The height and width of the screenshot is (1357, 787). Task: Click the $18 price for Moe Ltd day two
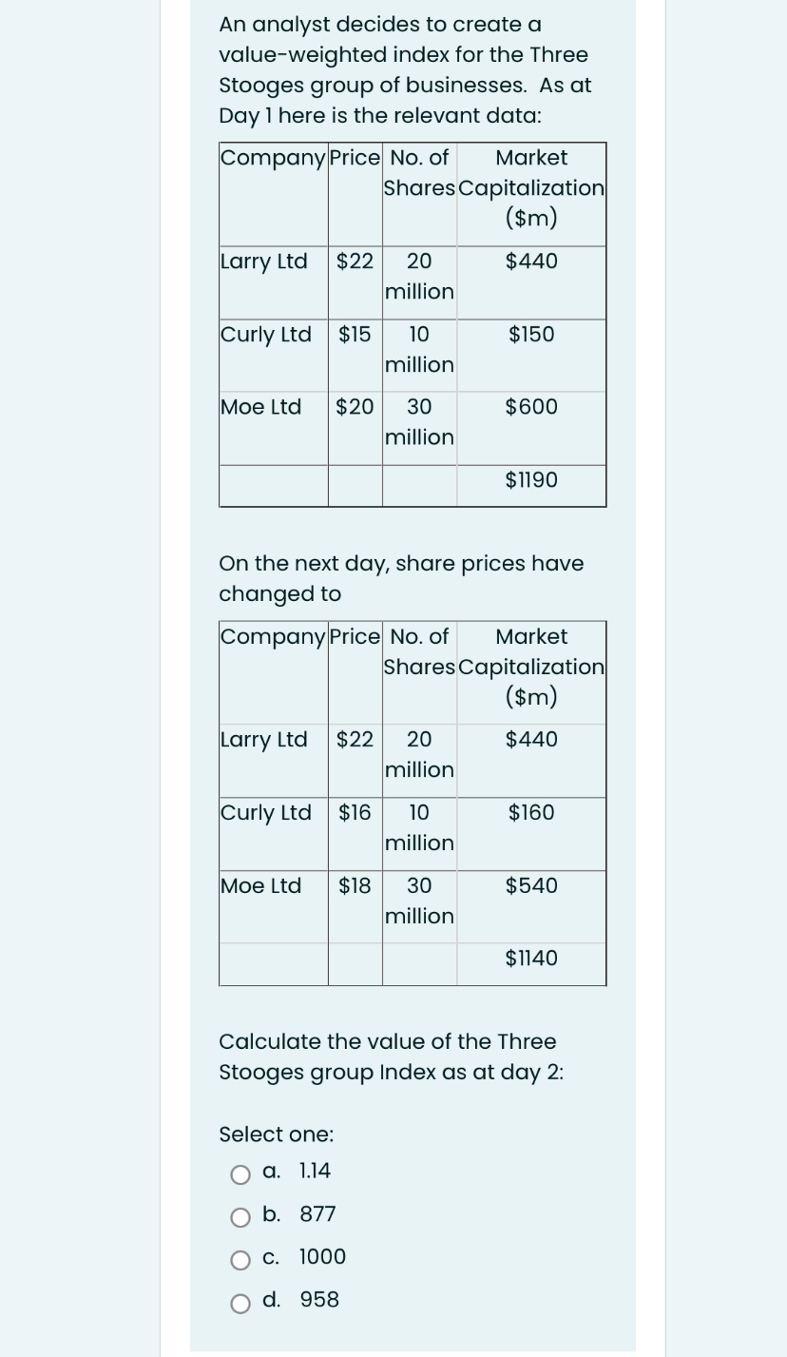coord(355,886)
